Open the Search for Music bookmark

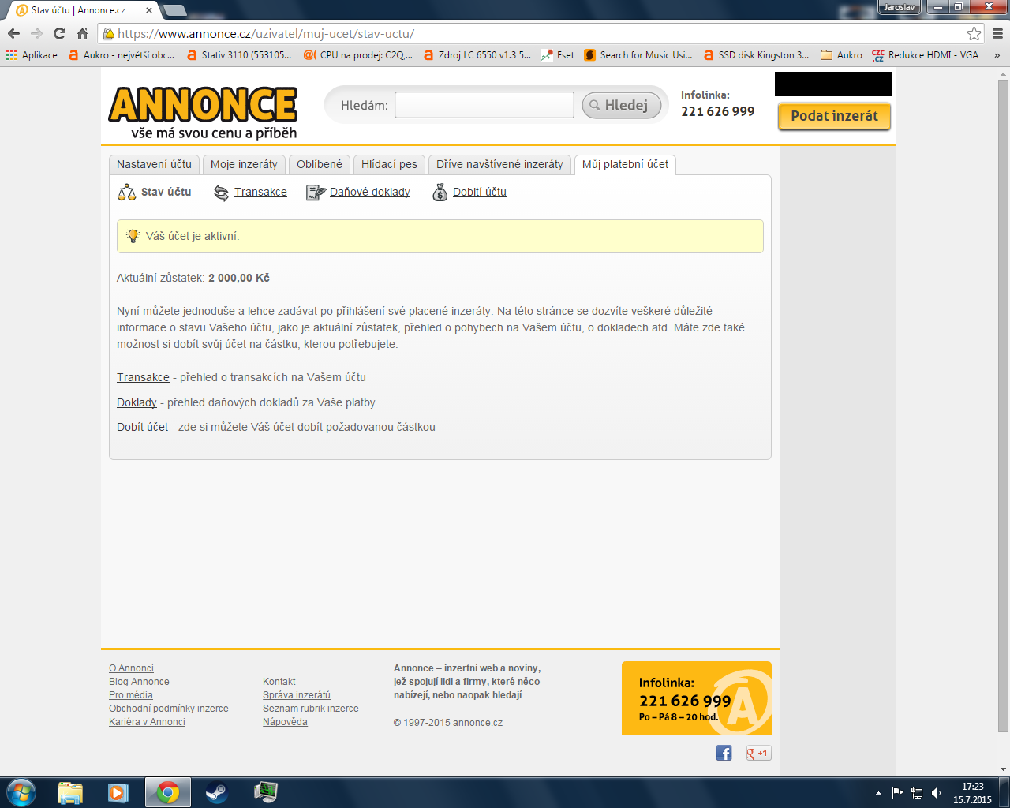[638, 55]
